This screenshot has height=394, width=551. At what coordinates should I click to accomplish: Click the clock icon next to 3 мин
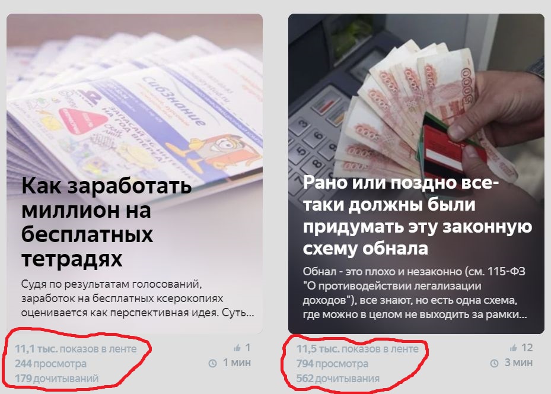[x=495, y=363]
